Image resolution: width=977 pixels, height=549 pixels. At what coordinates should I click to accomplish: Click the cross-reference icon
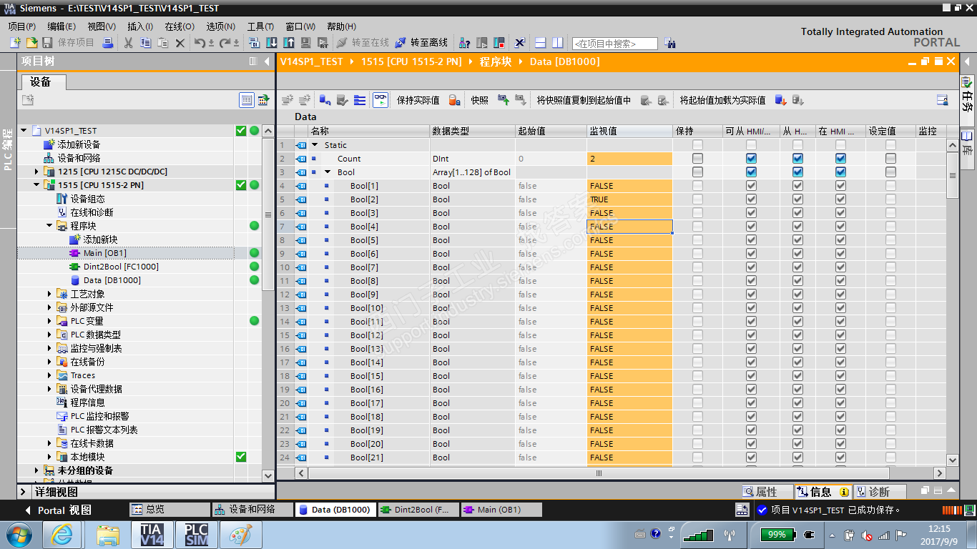[520, 43]
